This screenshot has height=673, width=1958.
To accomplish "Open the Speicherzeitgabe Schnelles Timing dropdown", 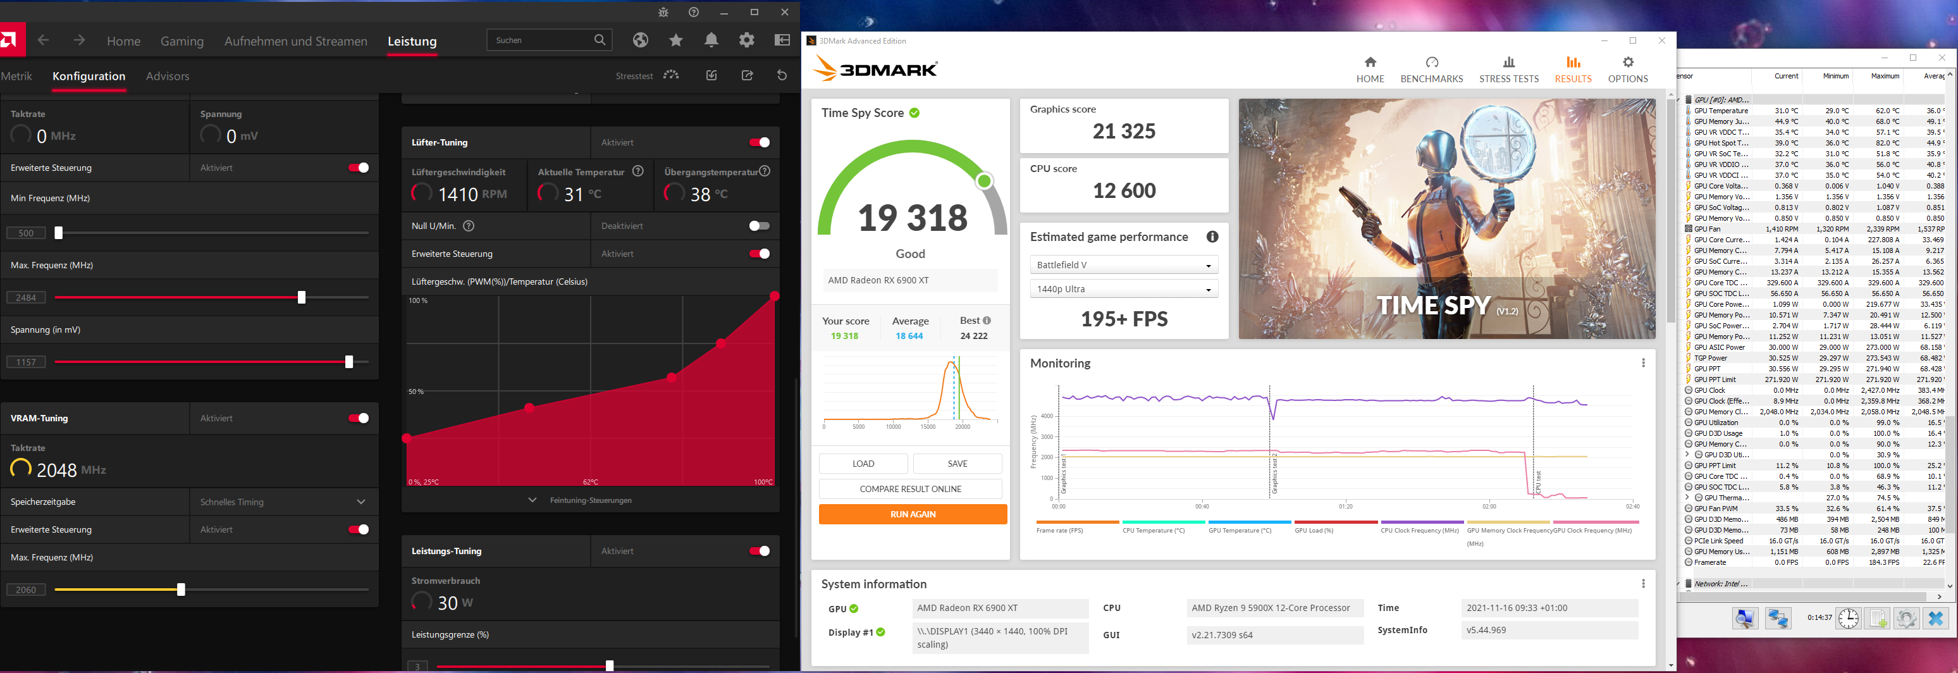I will 283,502.
